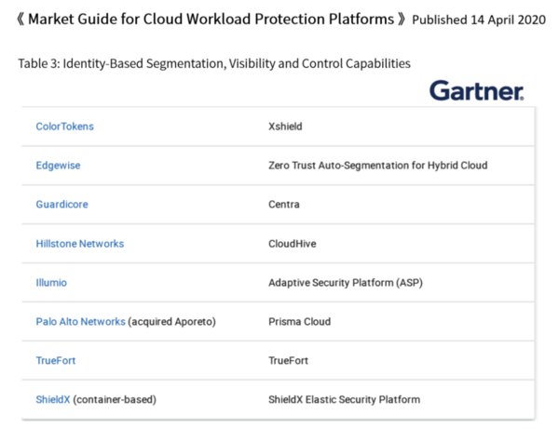
Task: Visit the Illumio vendor link
Action: pyautogui.click(x=51, y=283)
